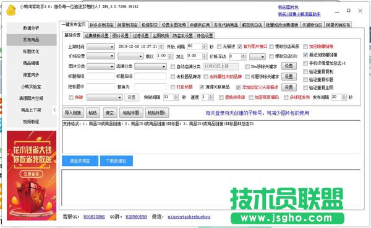Open 视频教程 in the sidebar
371x228 pixels.
(32, 121)
